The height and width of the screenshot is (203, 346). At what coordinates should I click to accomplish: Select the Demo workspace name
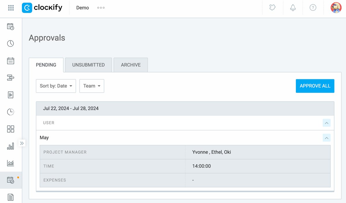pos(82,8)
